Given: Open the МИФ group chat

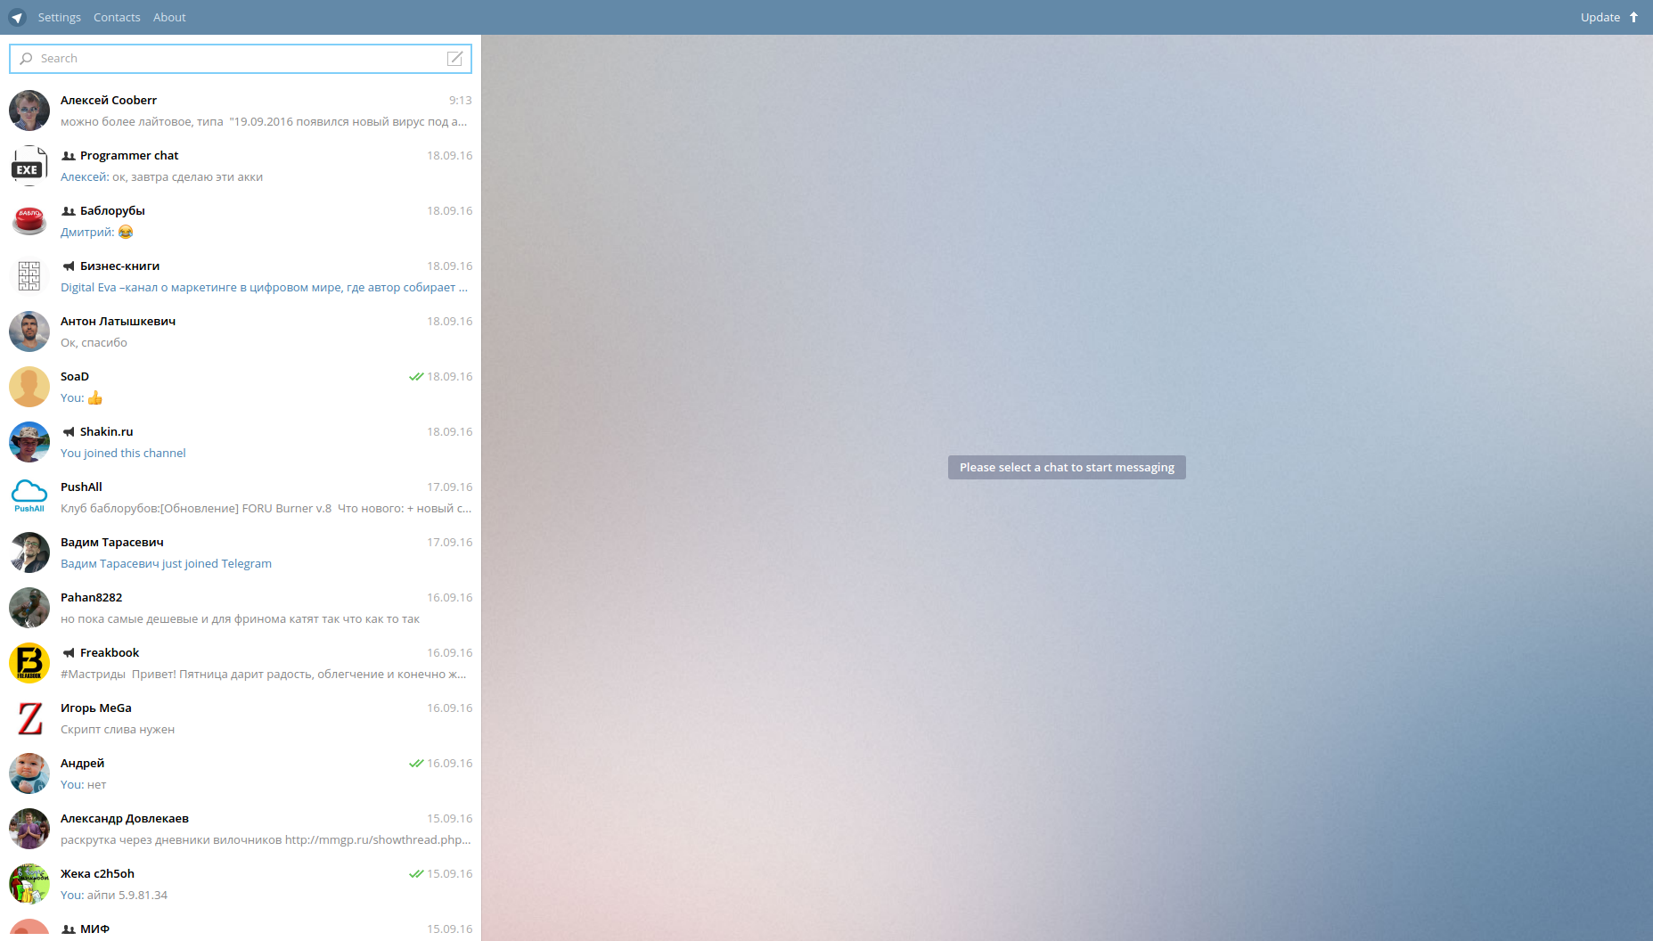Looking at the screenshot, I should [241, 927].
